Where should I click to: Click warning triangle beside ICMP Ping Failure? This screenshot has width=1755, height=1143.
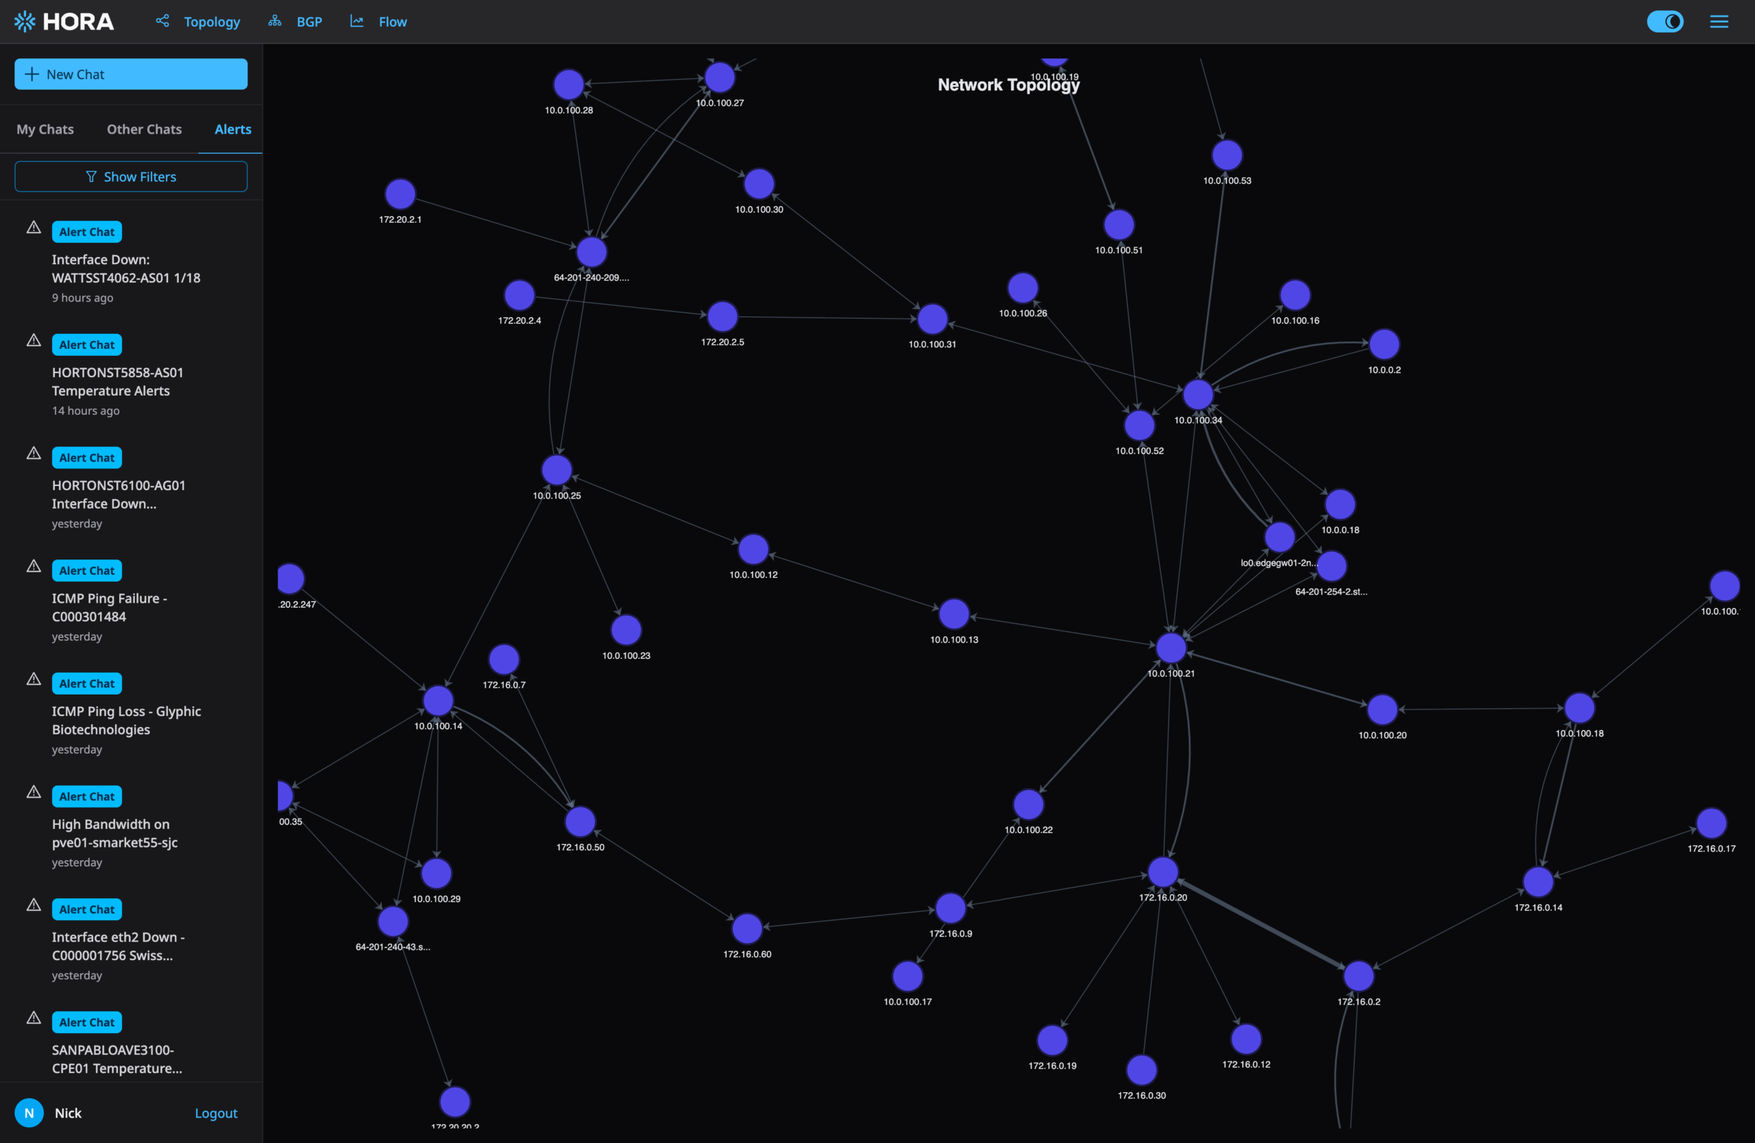[x=33, y=566]
